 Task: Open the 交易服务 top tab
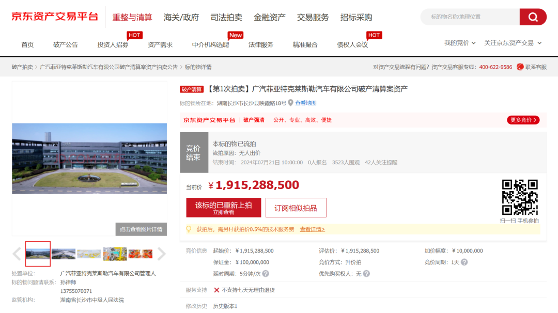coord(313,17)
